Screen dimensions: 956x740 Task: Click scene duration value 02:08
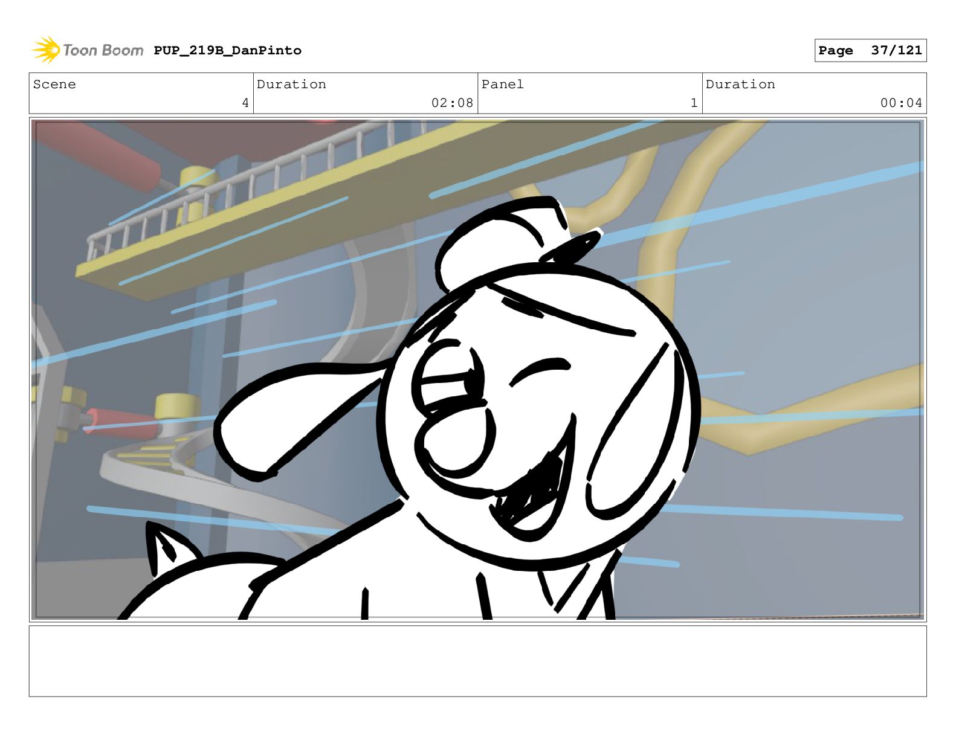pyautogui.click(x=452, y=103)
